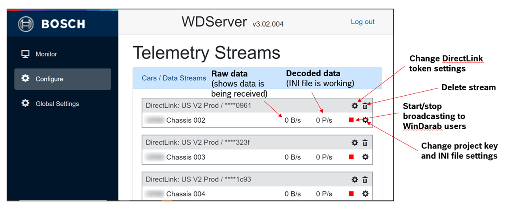Screen dimensions: 505x212
Task: Click the 0 B/s value for Chassis 004
Action: [293, 194]
